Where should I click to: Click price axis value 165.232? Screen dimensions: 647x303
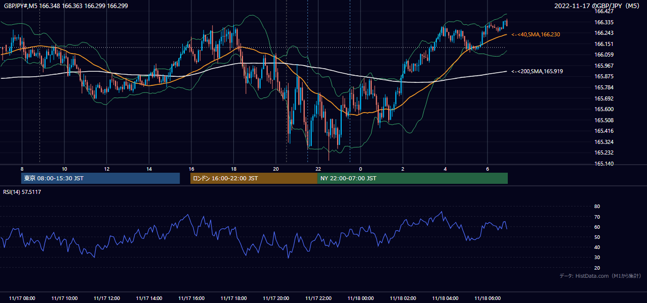pyautogui.click(x=604, y=153)
